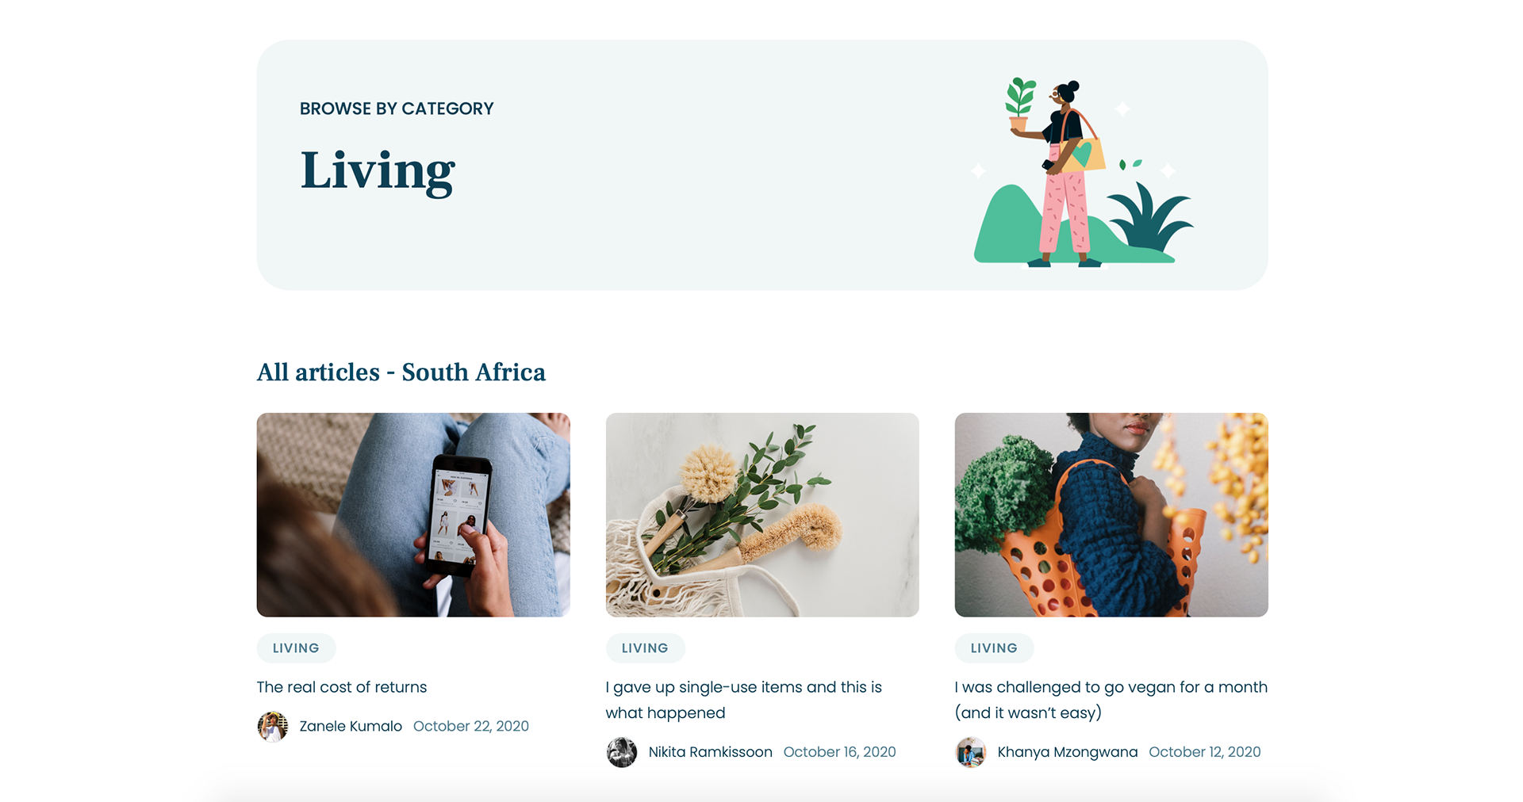
Task: Open the single-use items article title
Action: pos(744,700)
